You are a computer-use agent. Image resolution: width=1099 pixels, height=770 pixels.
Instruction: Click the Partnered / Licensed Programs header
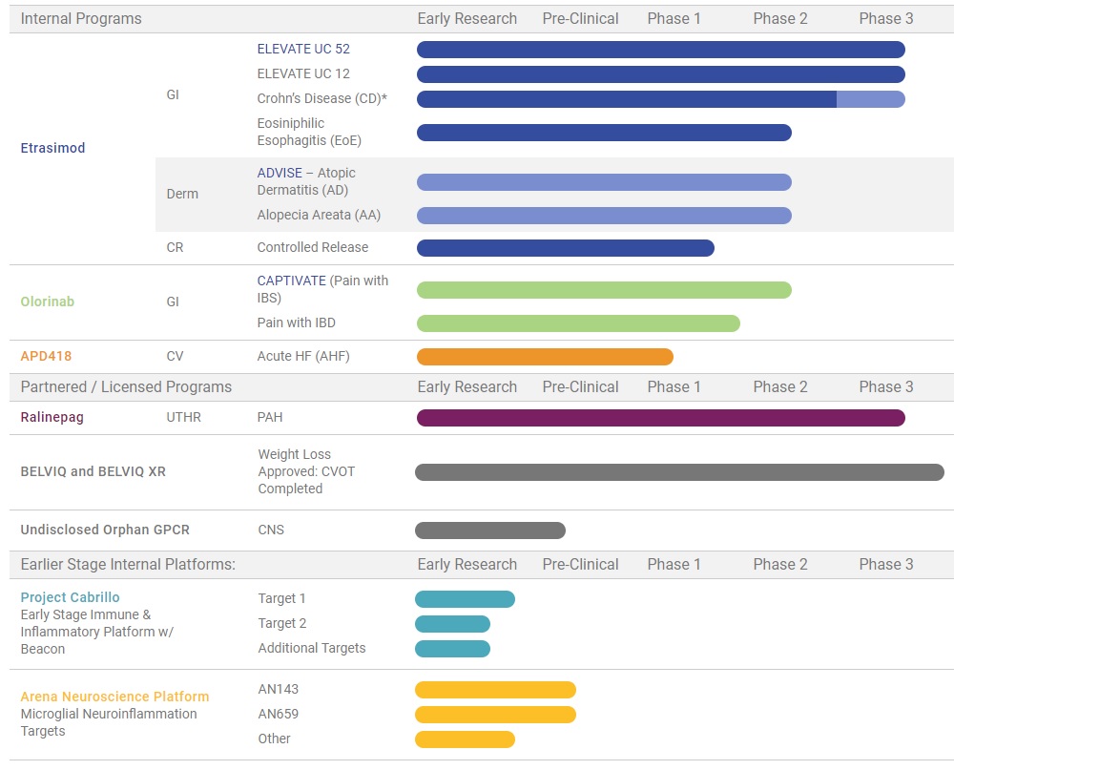pos(126,387)
